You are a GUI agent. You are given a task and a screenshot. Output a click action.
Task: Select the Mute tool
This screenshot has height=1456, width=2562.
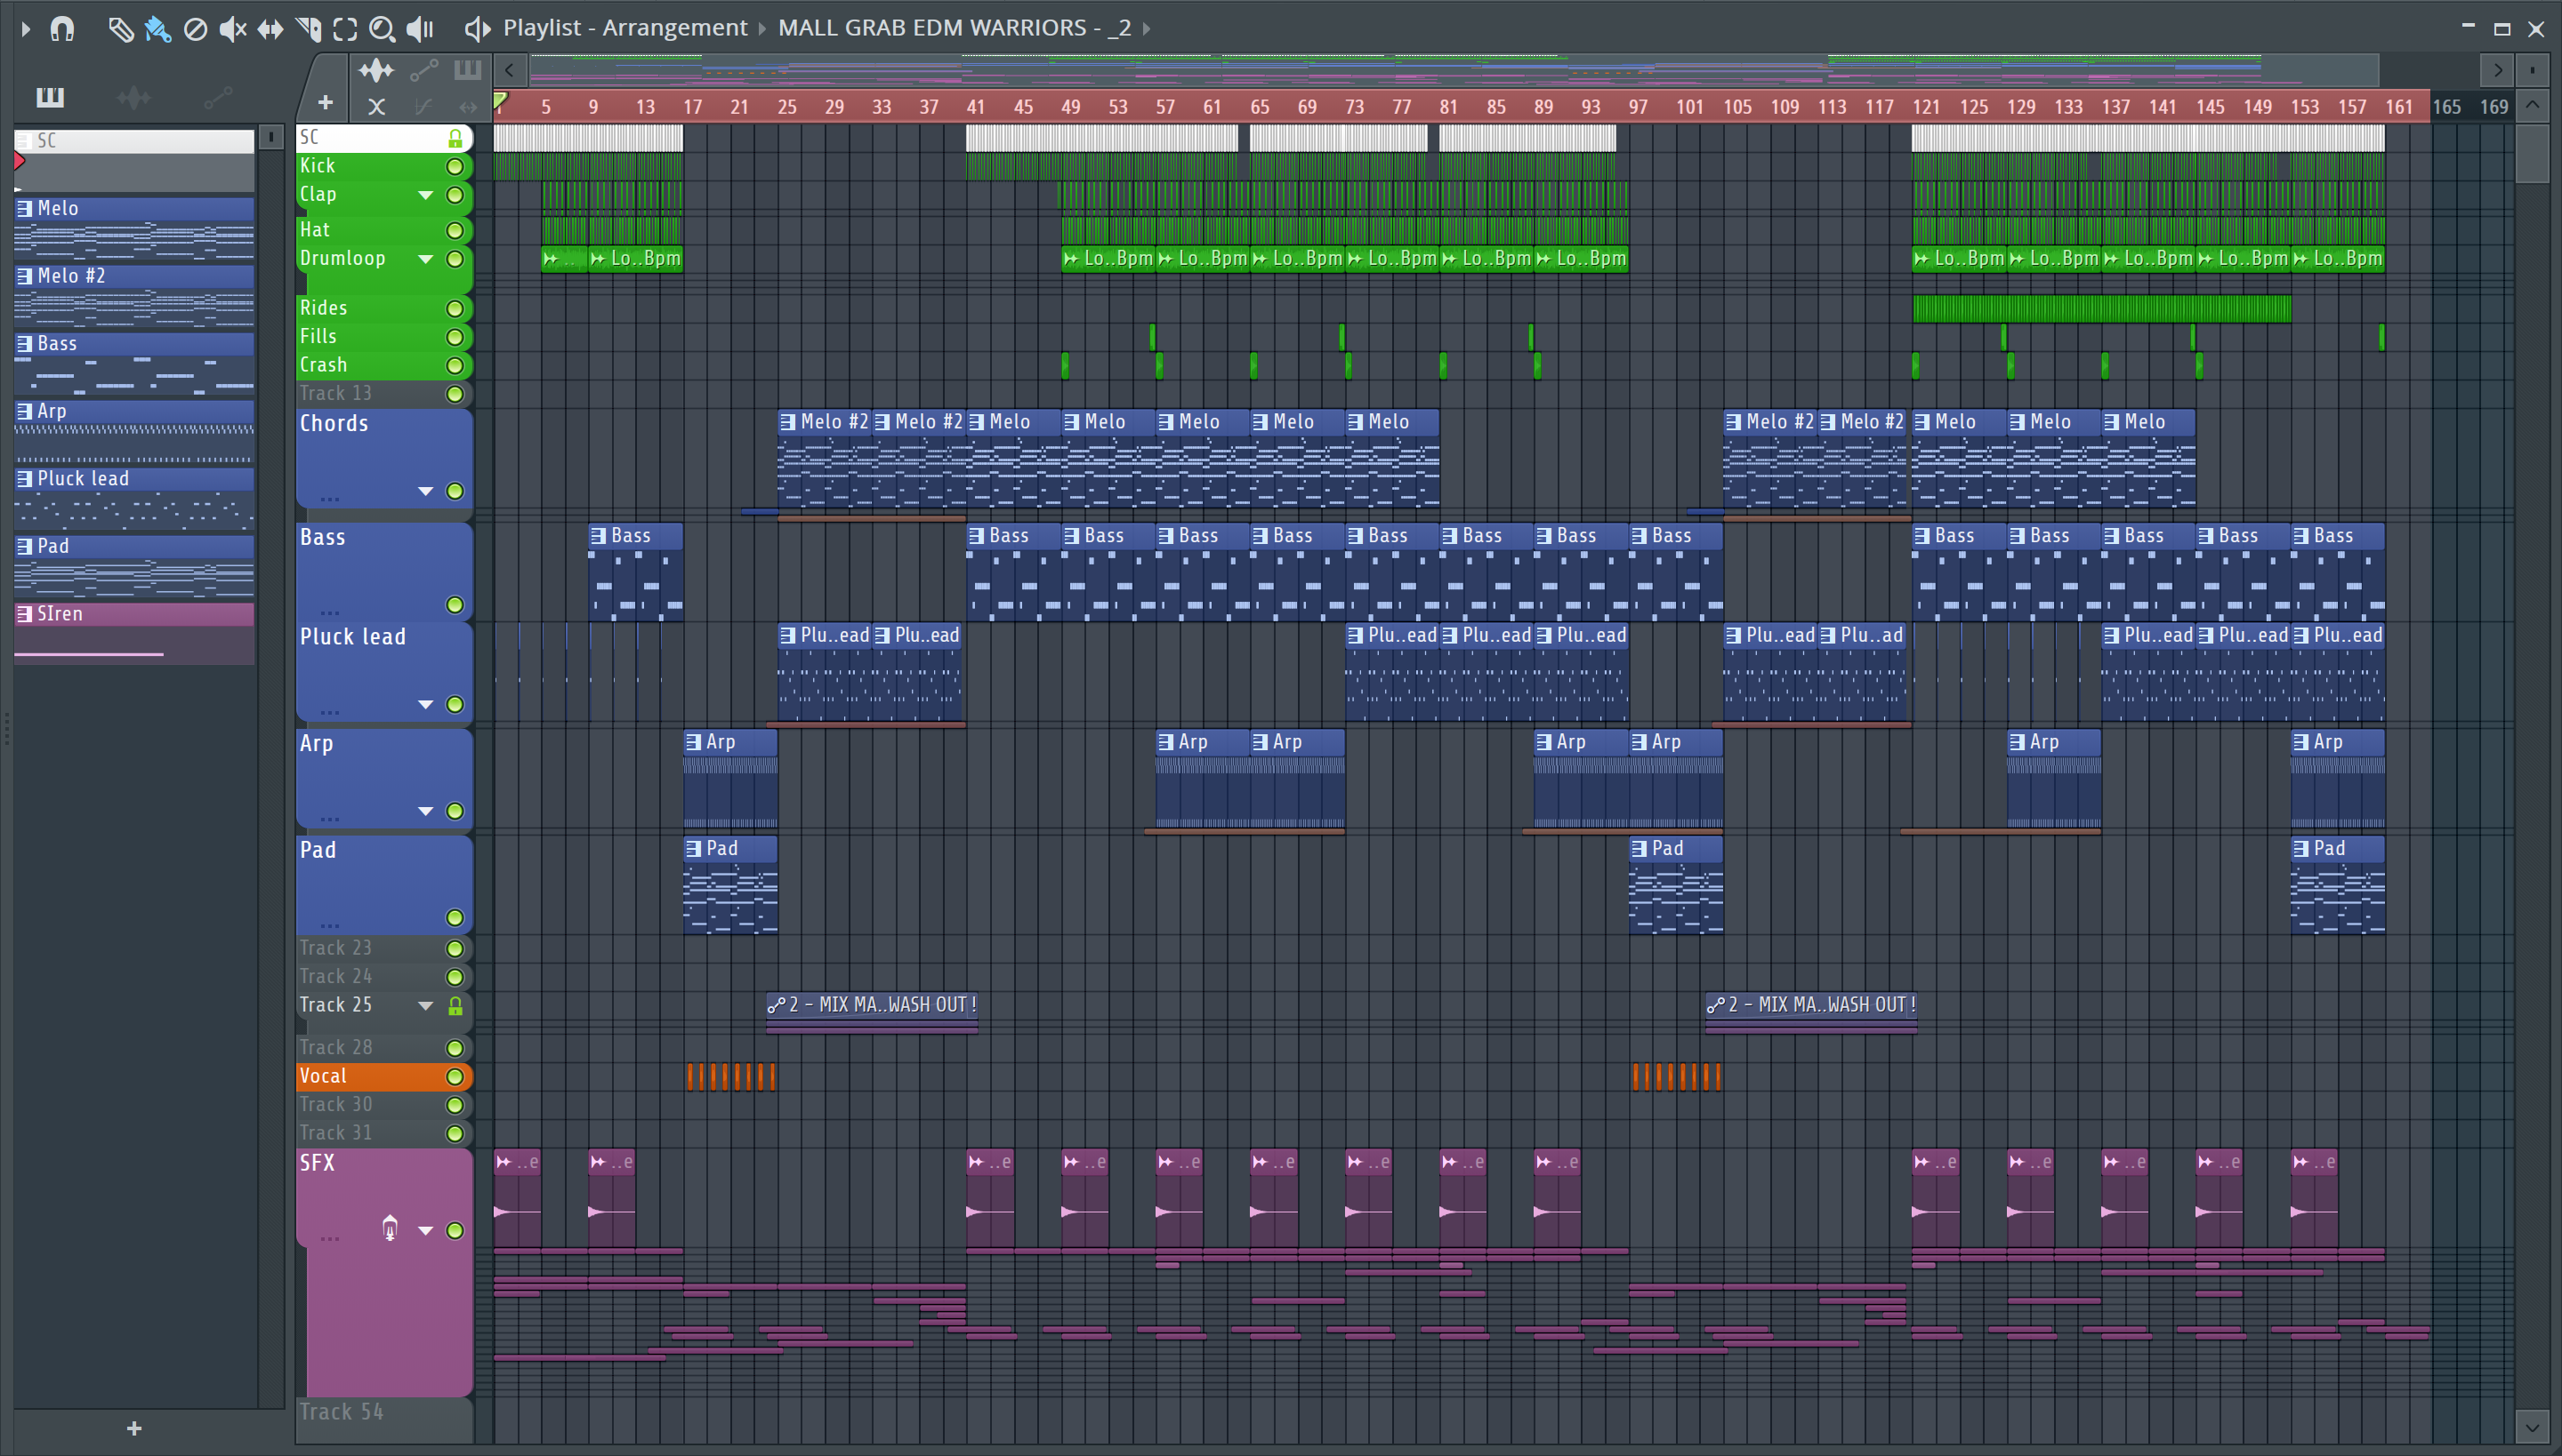(232, 29)
